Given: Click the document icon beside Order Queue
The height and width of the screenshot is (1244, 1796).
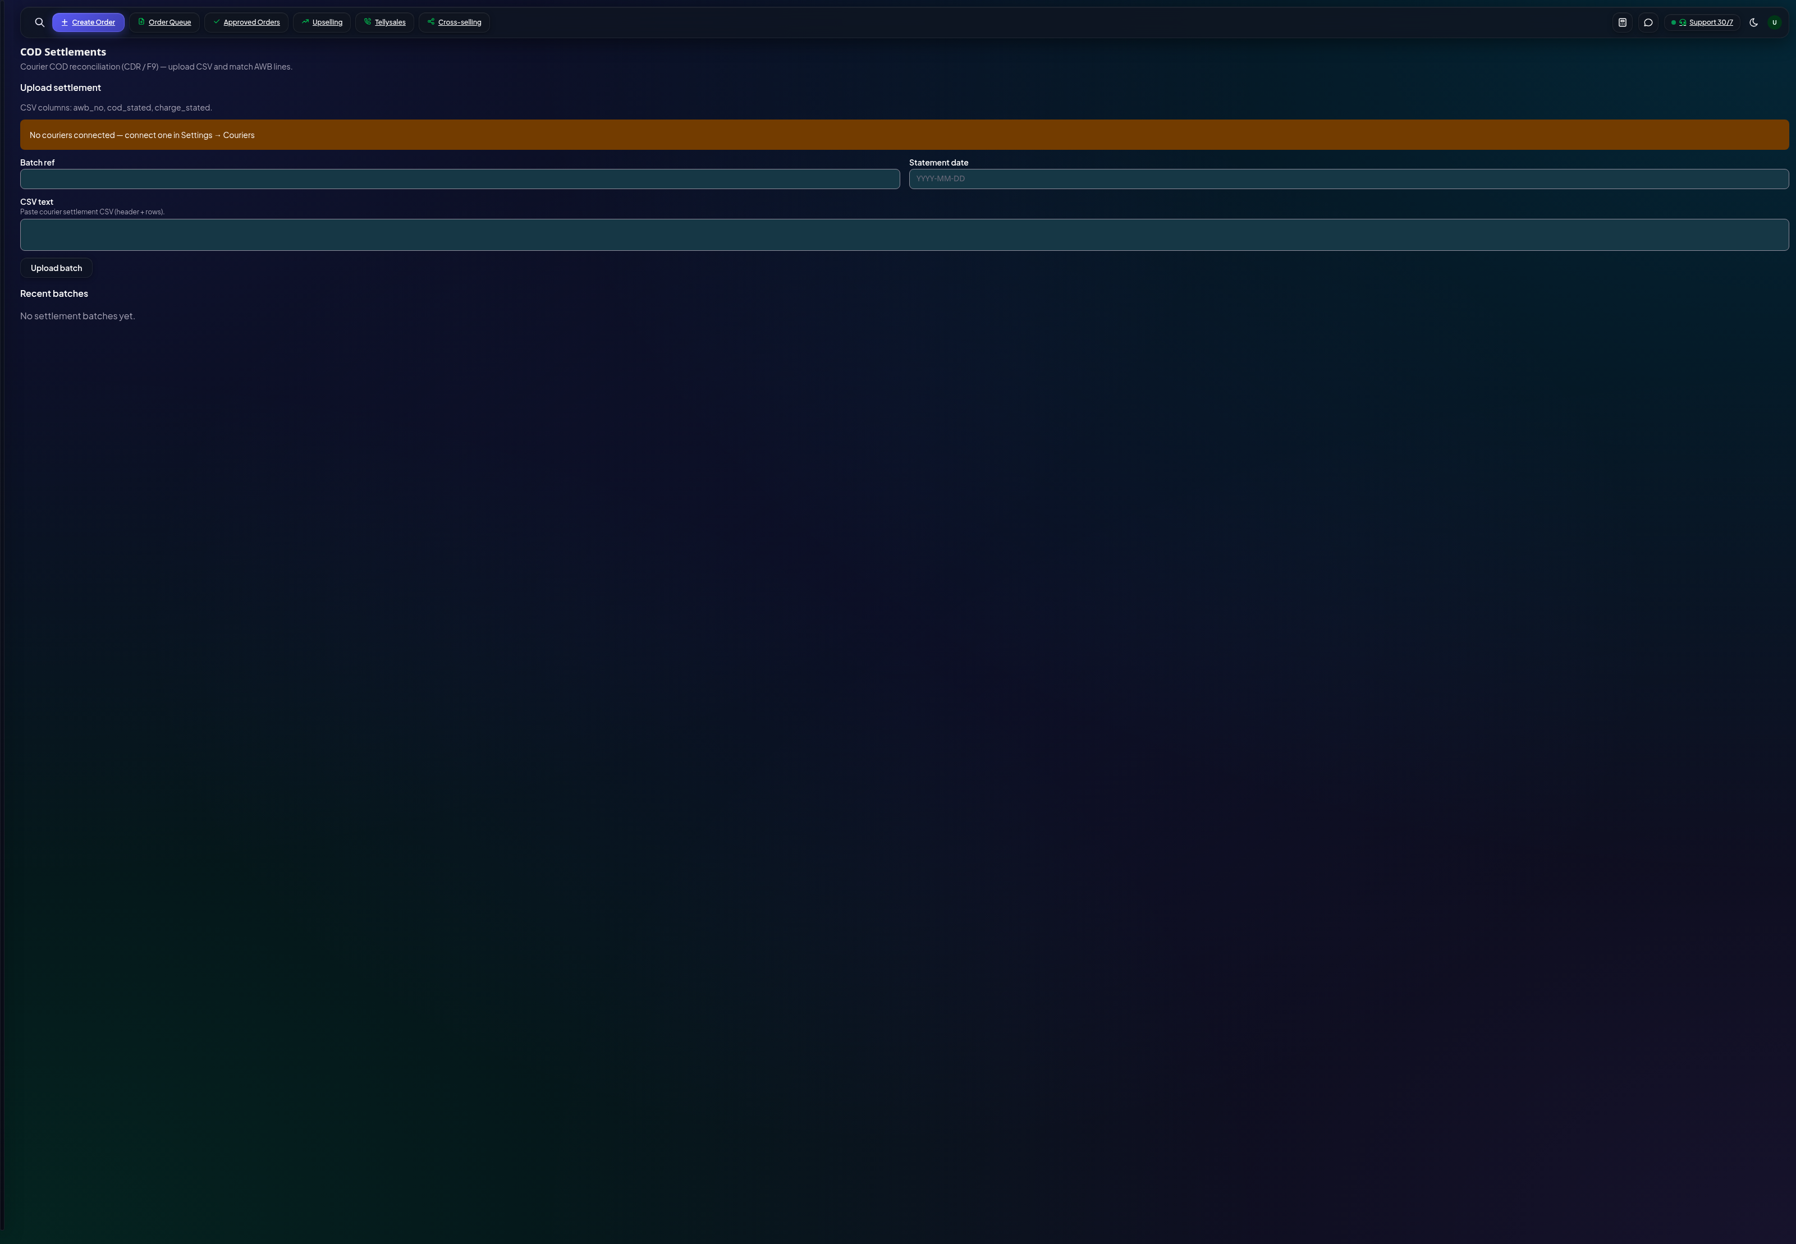Looking at the screenshot, I should point(141,22).
